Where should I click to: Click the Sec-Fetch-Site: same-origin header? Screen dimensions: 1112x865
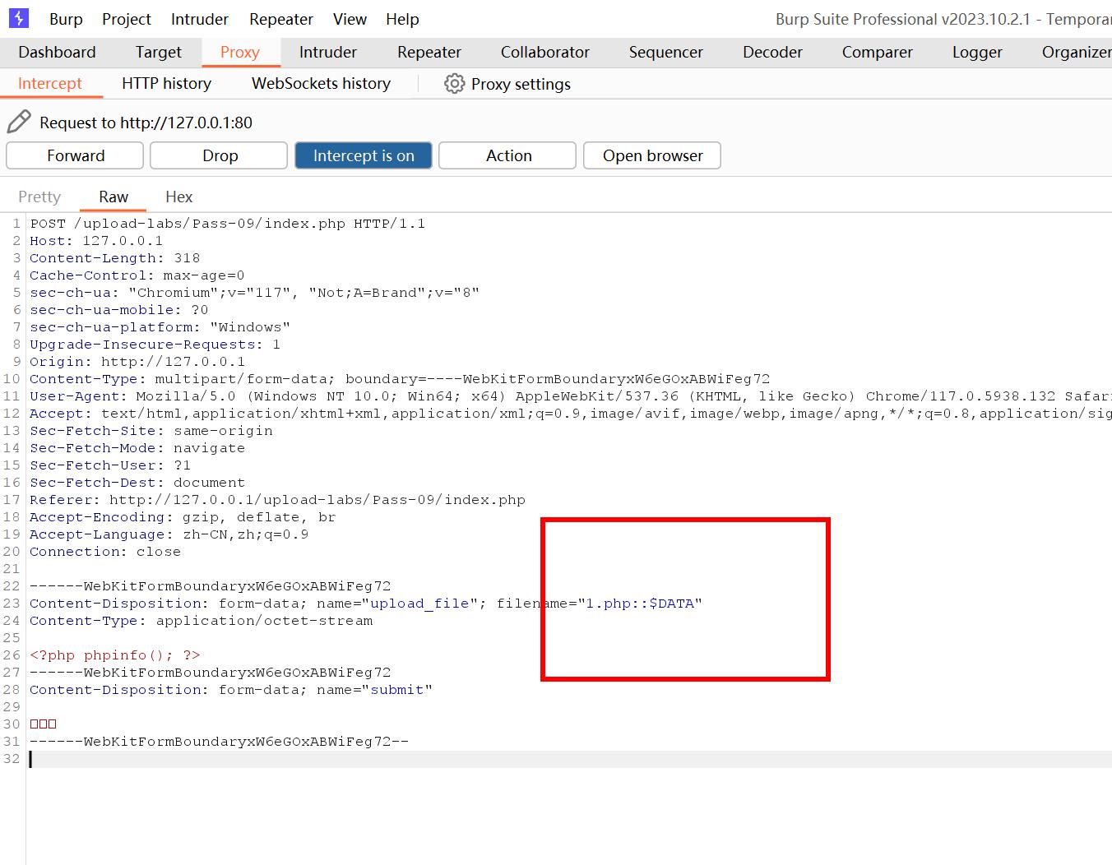(151, 431)
